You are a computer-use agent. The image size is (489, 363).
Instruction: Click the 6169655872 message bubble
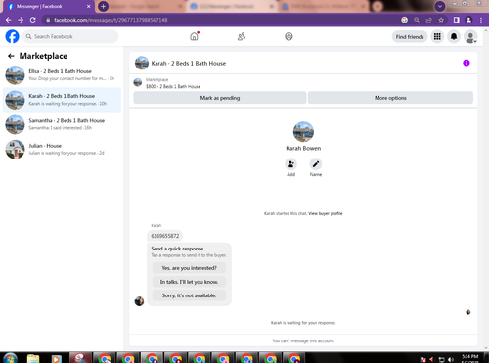coord(165,236)
